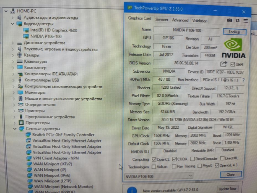Toggle the Ray Tracing checkbox

174,166
